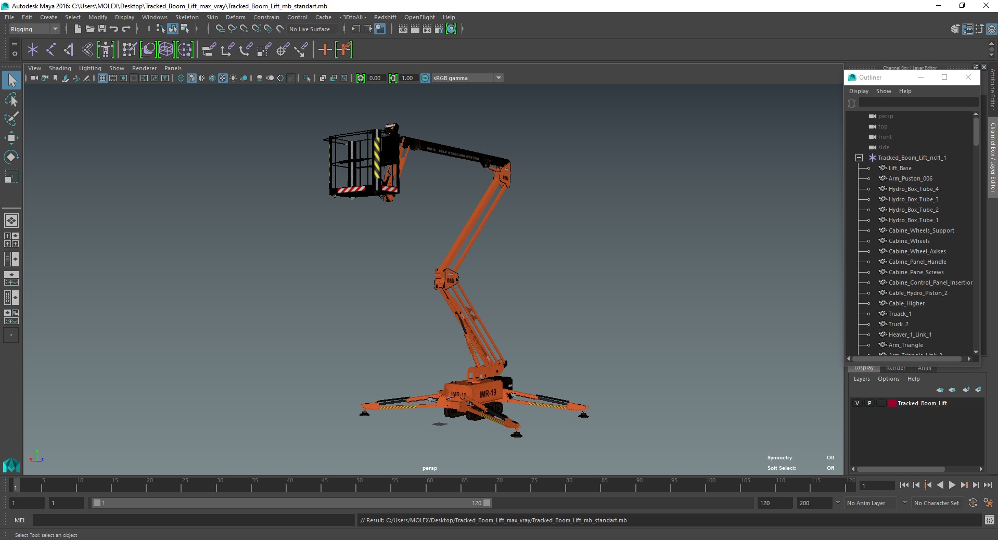
Task: Activate the Lasso Select tool
Action: pos(11,99)
